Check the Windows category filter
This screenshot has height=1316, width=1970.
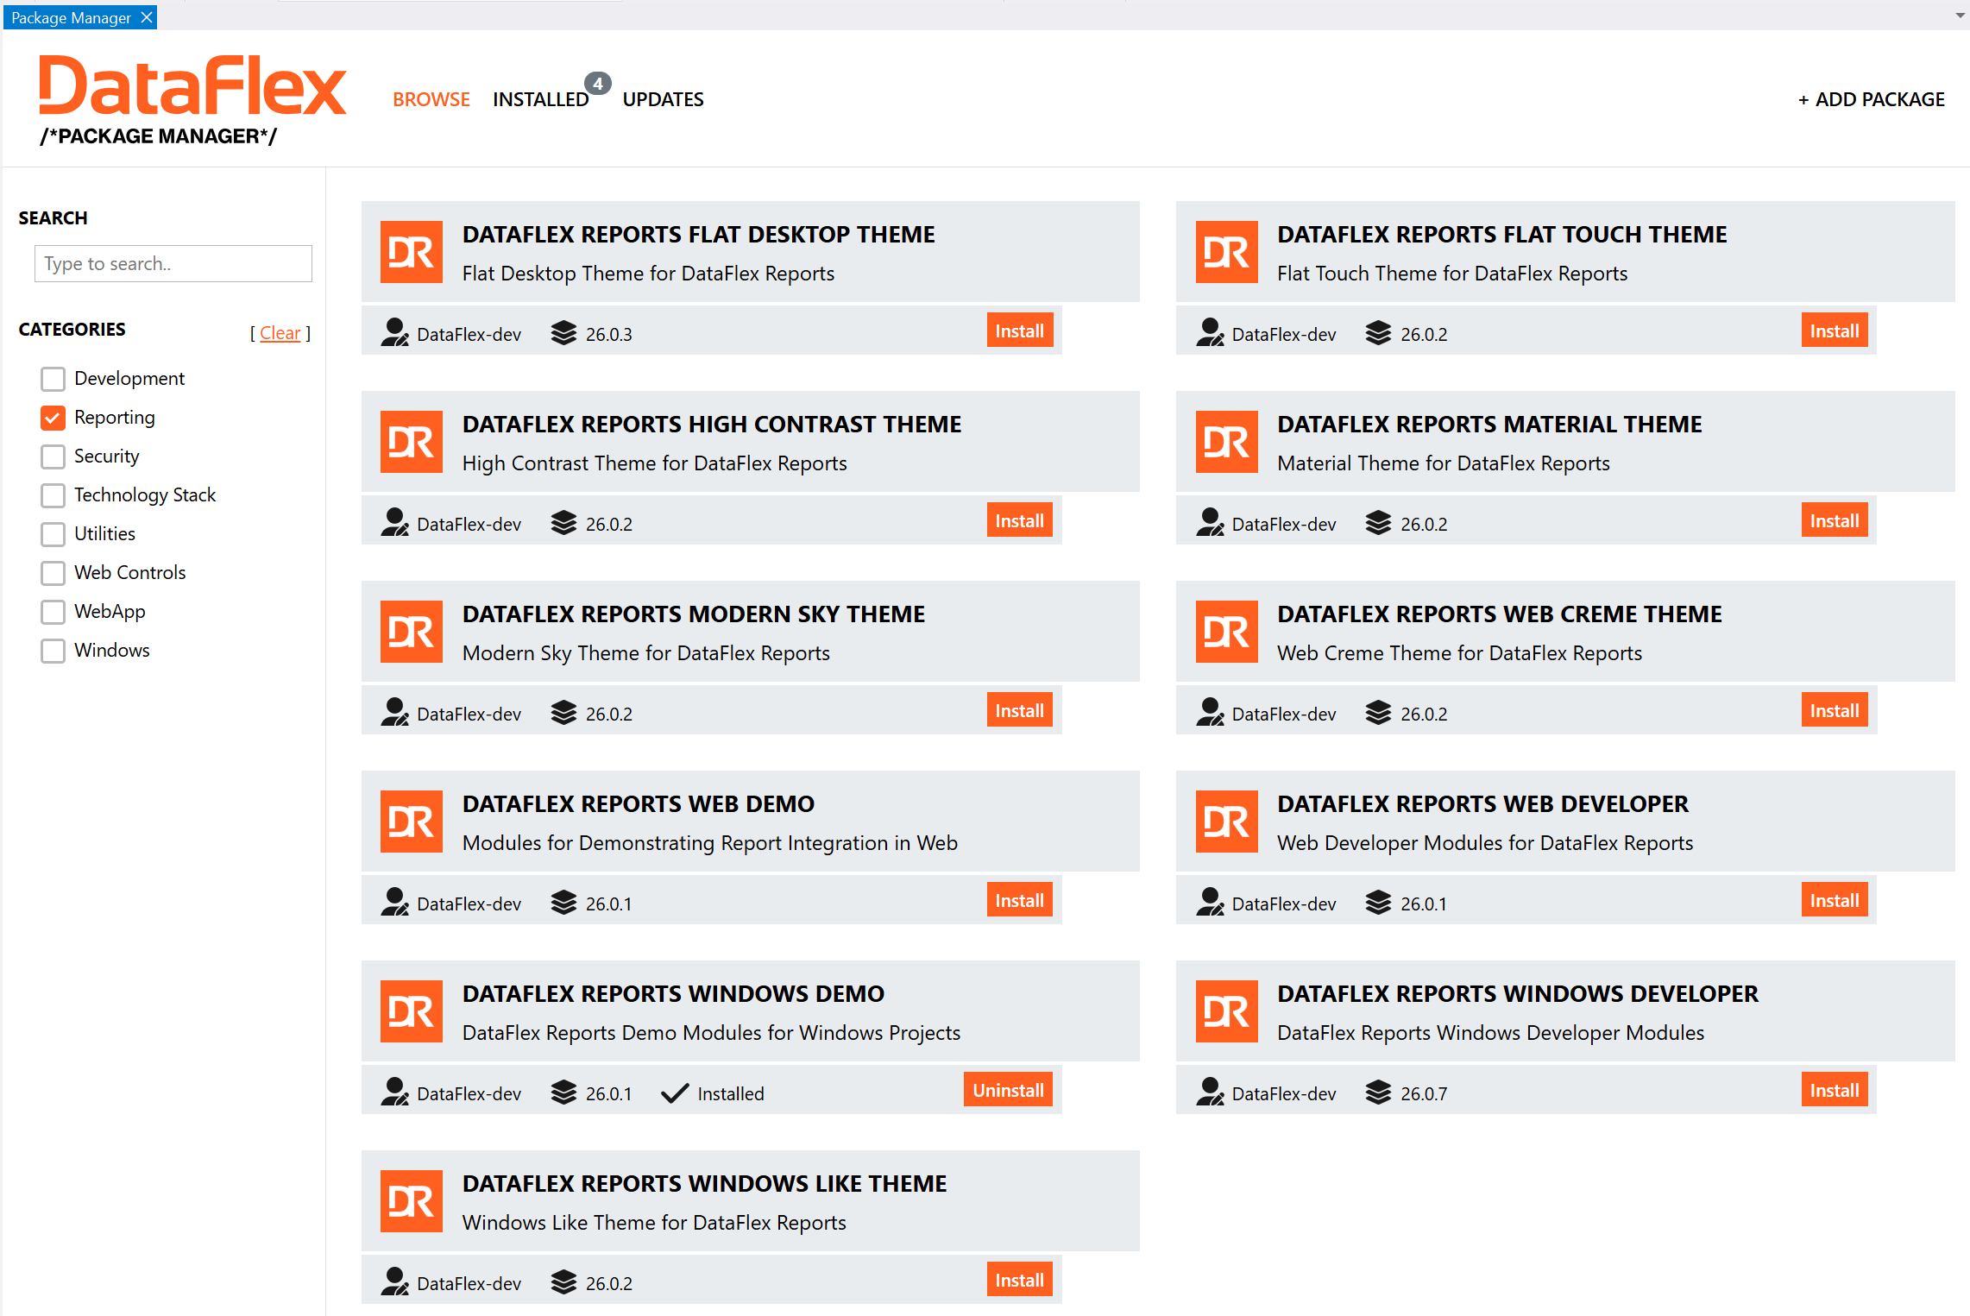point(53,651)
